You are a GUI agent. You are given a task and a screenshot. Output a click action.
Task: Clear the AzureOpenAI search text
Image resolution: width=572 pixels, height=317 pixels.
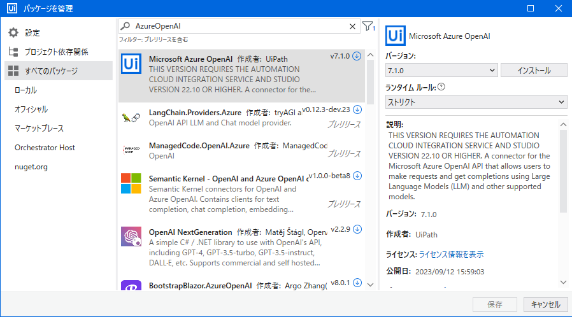coord(352,26)
